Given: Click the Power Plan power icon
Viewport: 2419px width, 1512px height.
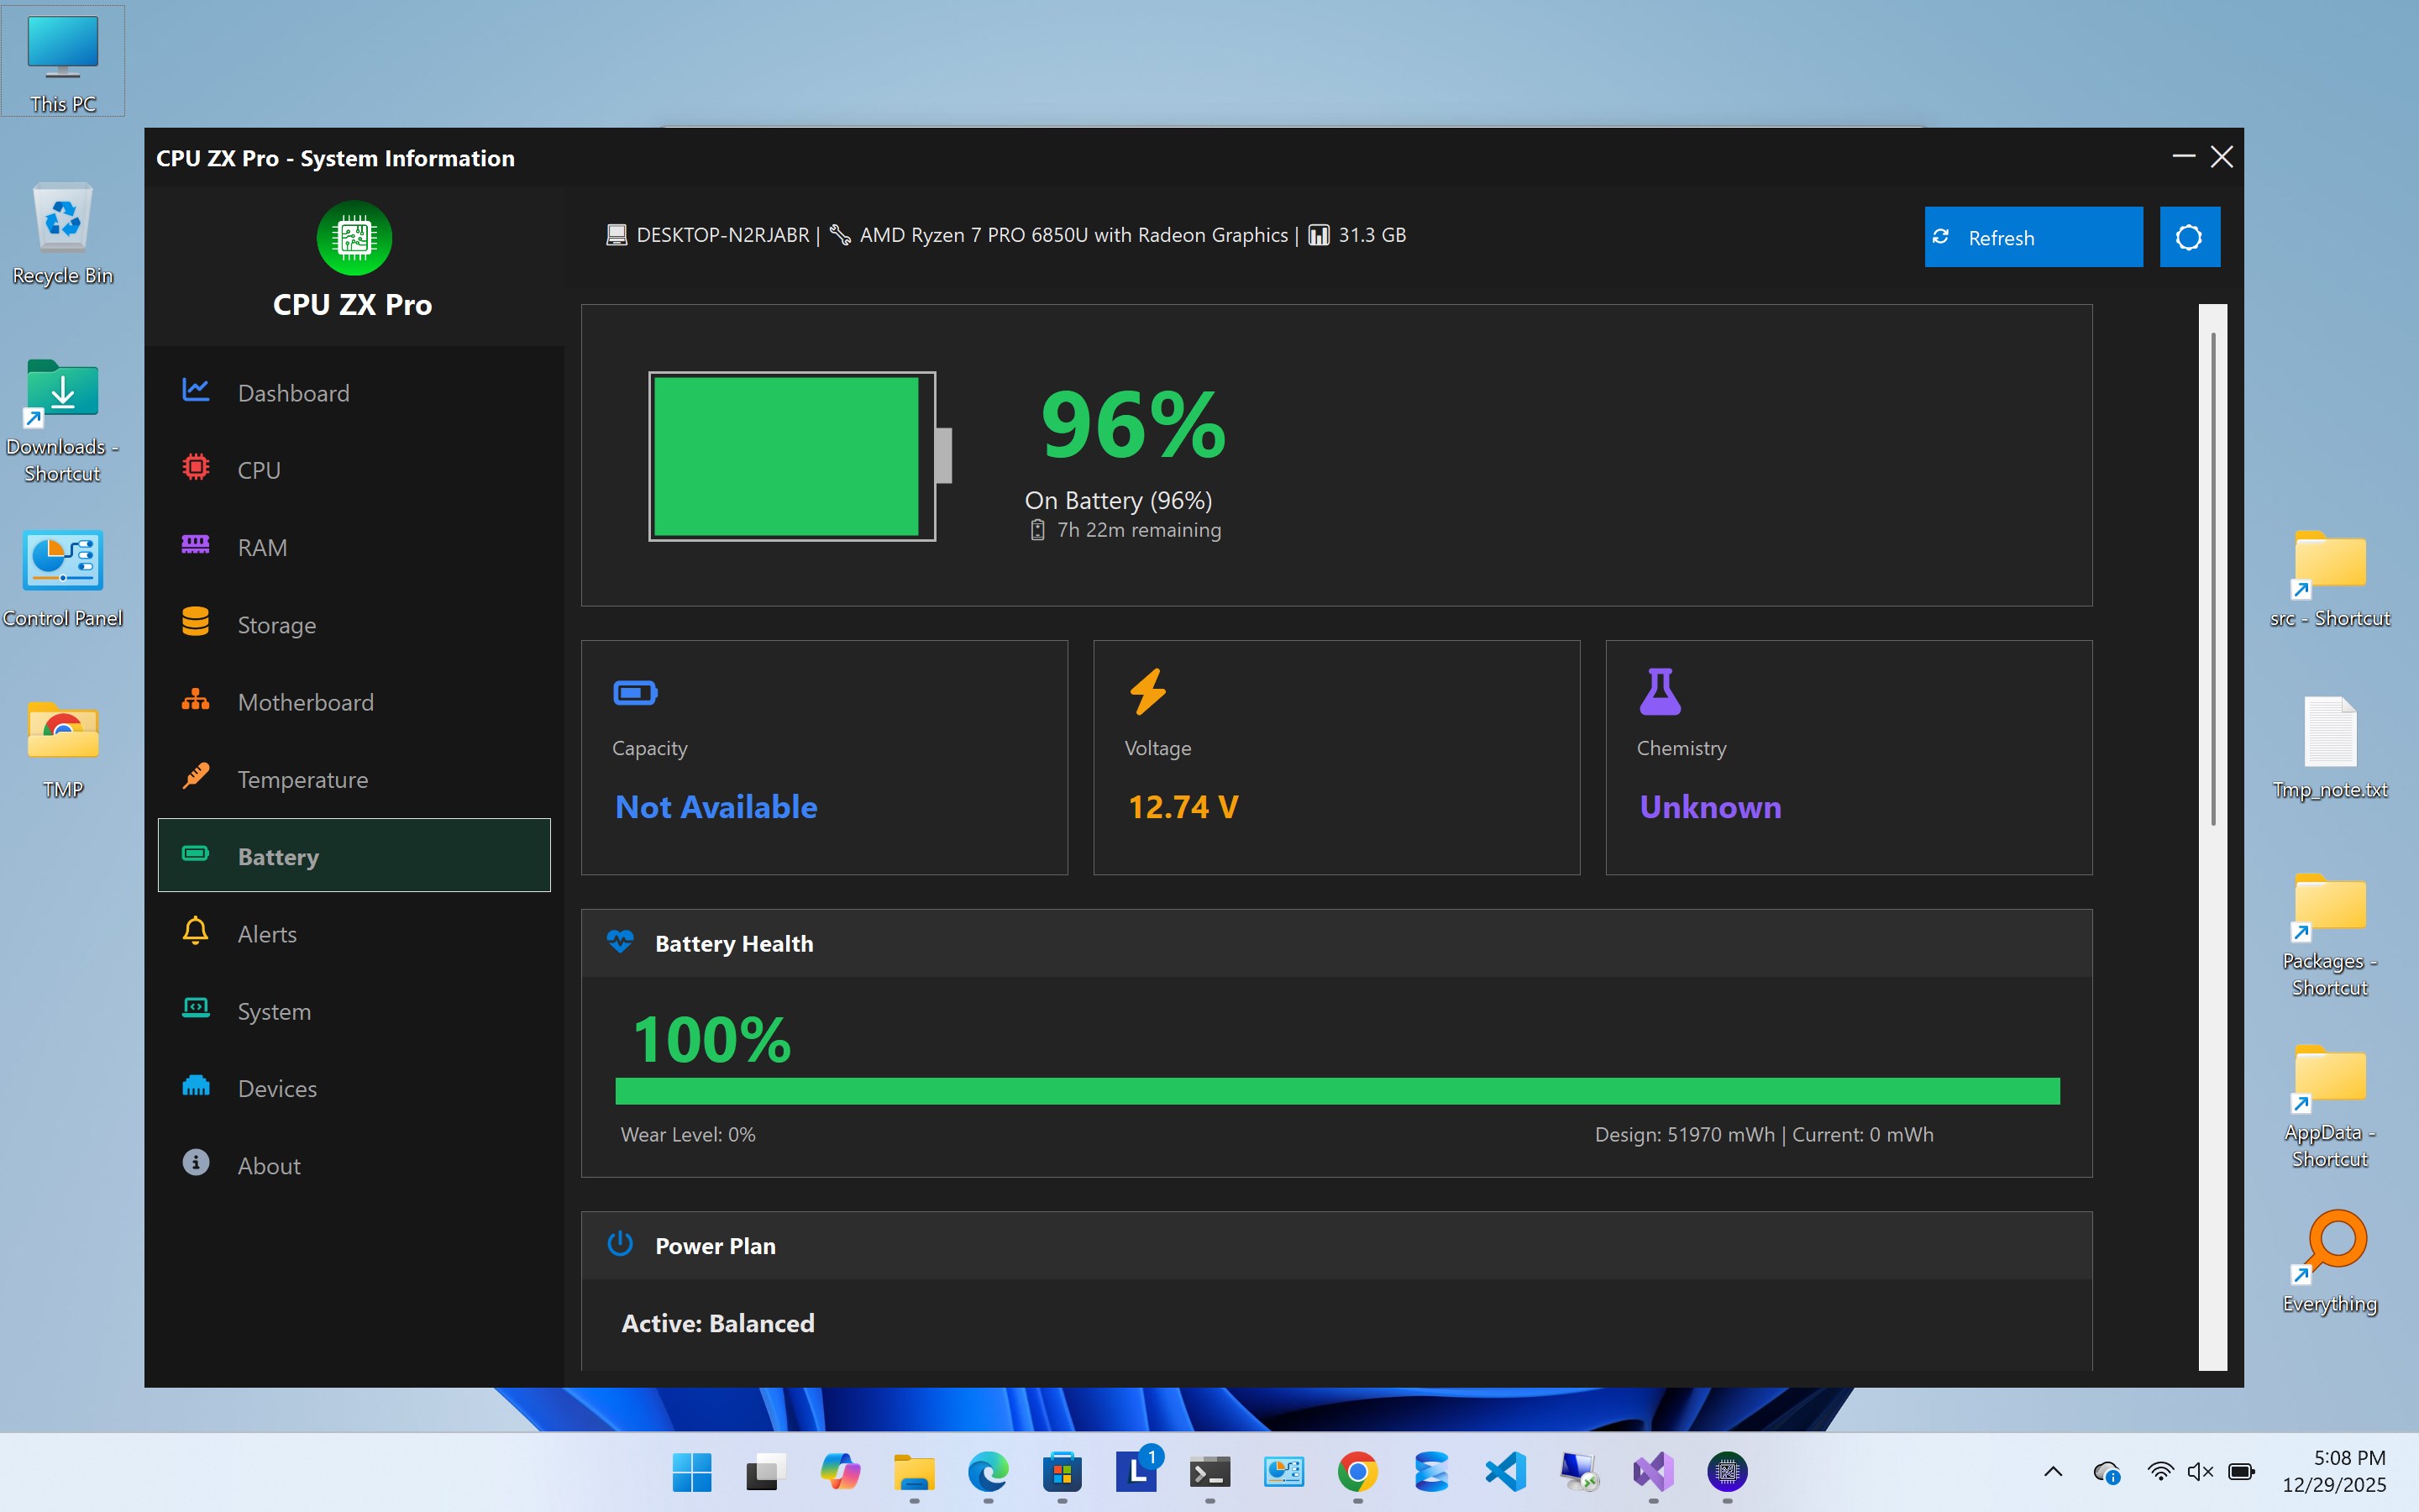Looking at the screenshot, I should [620, 1244].
